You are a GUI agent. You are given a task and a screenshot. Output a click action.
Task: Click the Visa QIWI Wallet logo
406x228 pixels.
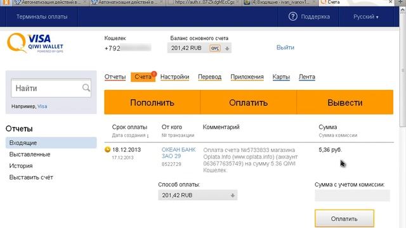click(x=36, y=43)
